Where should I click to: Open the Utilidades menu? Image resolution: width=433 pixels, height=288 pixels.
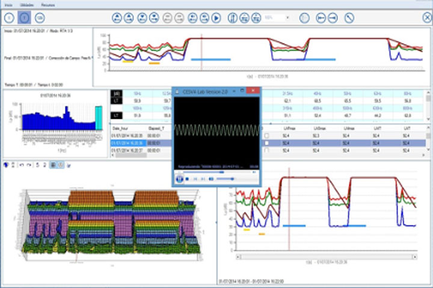pyautogui.click(x=26, y=4)
